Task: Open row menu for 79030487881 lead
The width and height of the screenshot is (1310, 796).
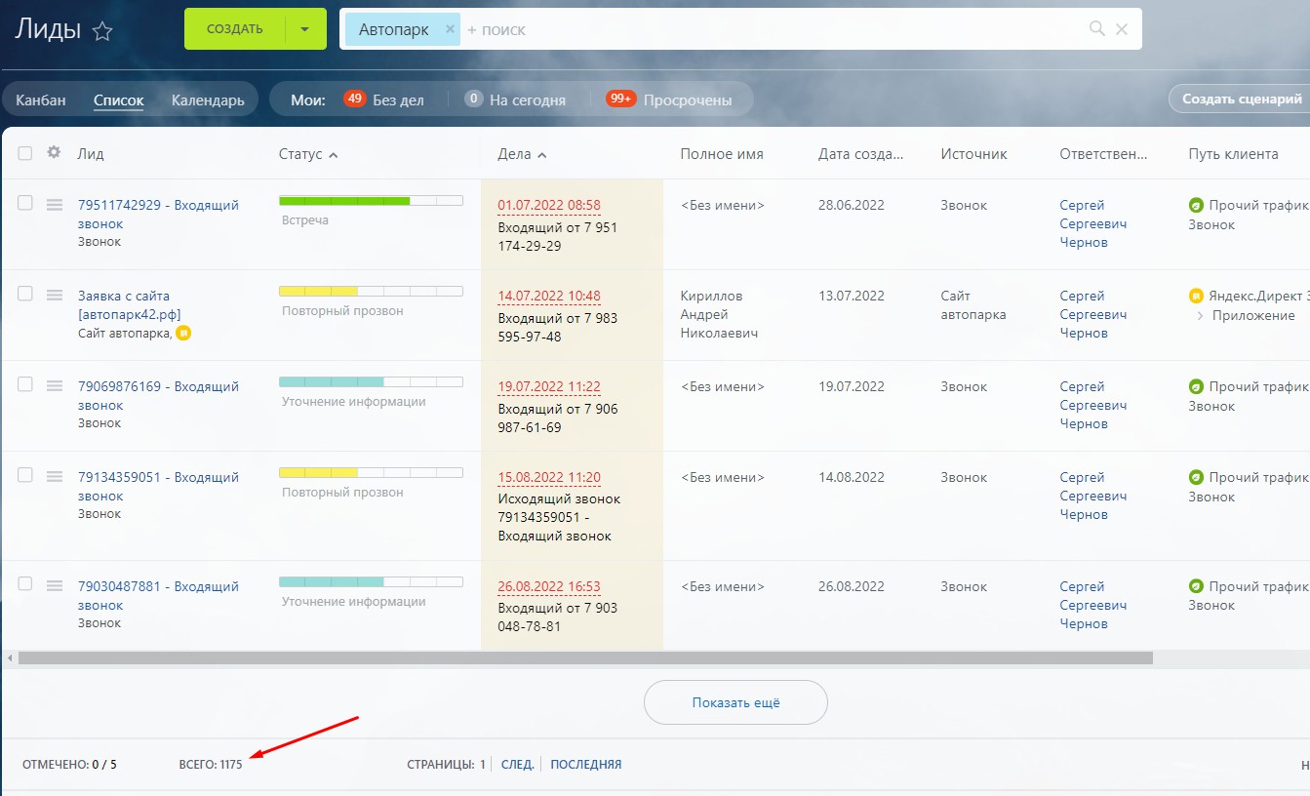Action: pyautogui.click(x=55, y=585)
